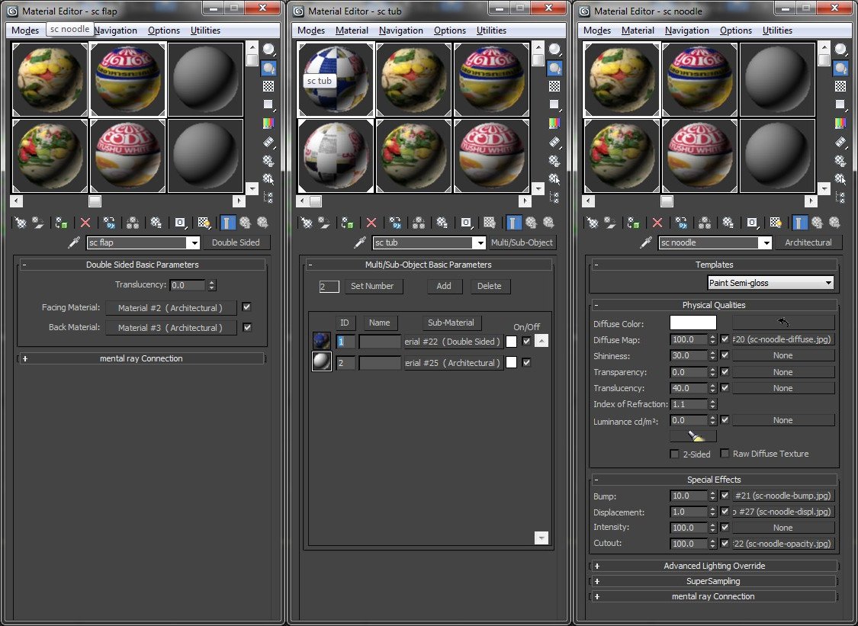Open Material menu in sc noodle window

(x=638, y=30)
